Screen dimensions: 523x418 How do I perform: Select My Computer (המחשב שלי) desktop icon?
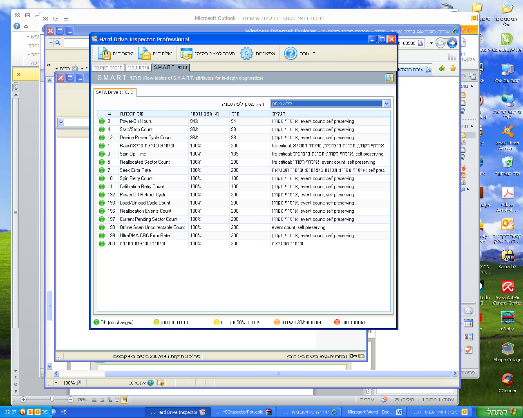[507, 73]
